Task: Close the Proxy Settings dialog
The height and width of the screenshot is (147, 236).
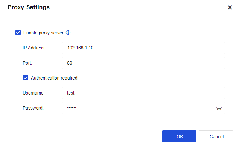Action: point(230,7)
